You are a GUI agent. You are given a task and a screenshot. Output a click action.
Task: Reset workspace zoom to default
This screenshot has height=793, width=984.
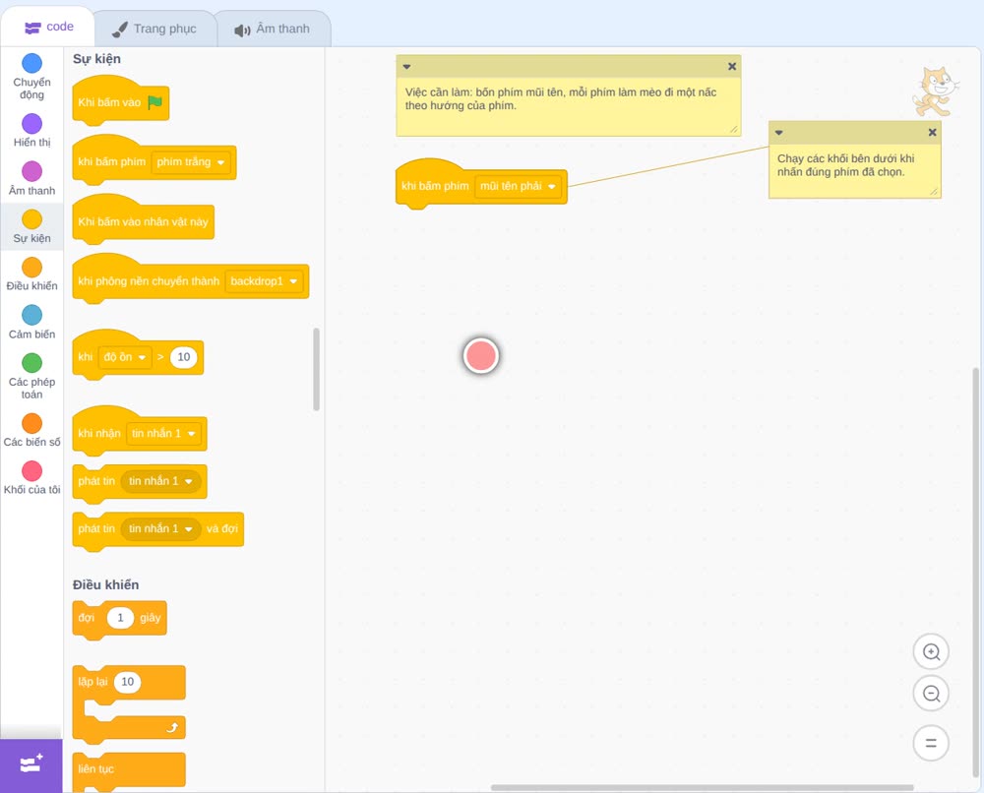click(931, 743)
